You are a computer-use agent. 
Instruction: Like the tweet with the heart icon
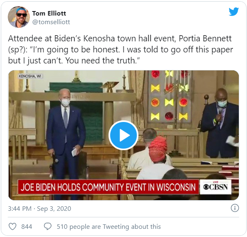click(12, 227)
